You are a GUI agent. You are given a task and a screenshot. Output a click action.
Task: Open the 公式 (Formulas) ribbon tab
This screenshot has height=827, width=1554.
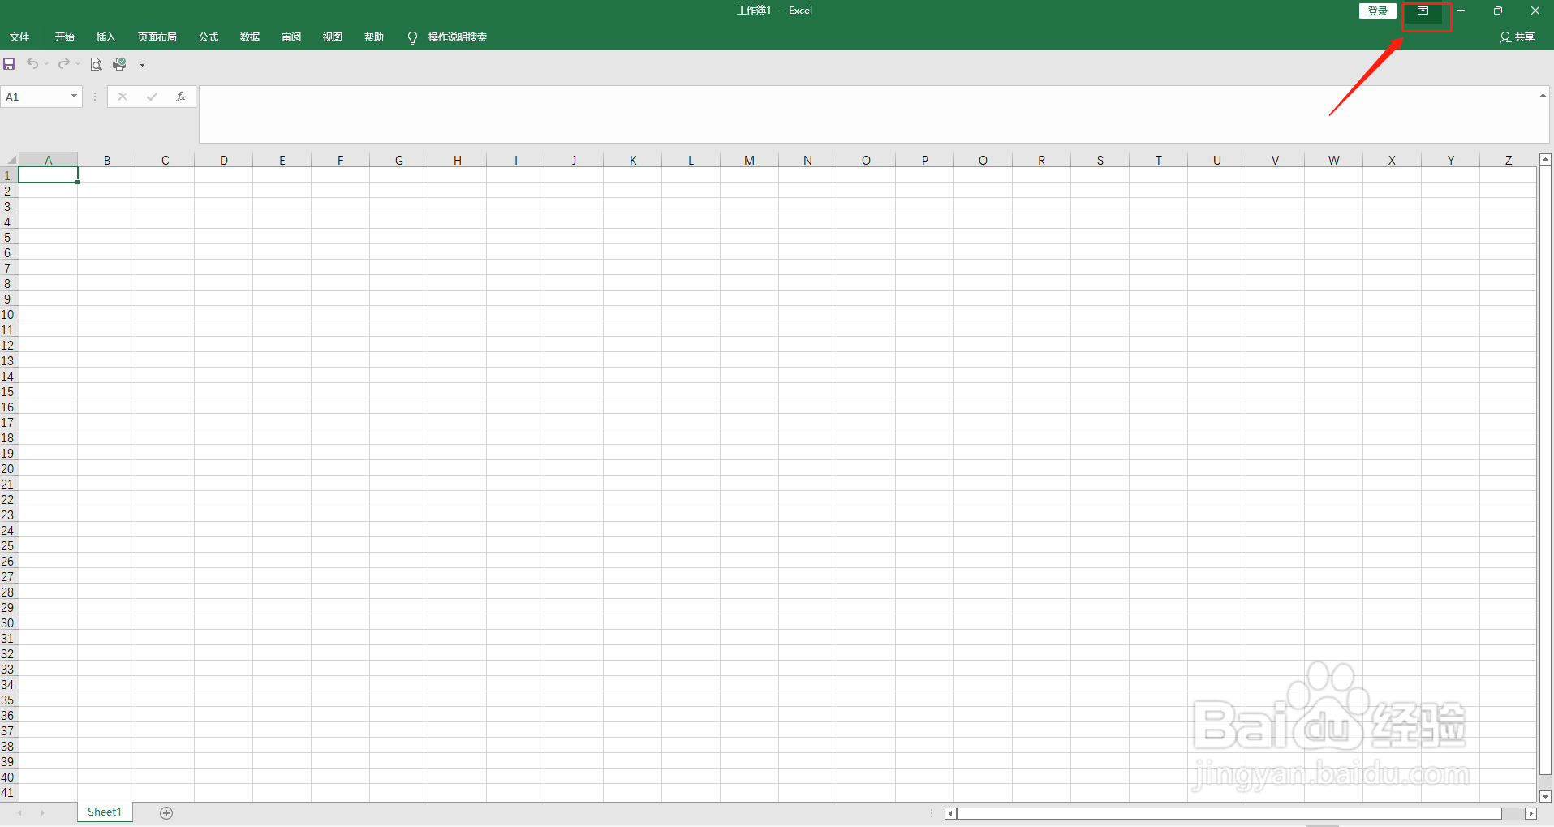(209, 37)
